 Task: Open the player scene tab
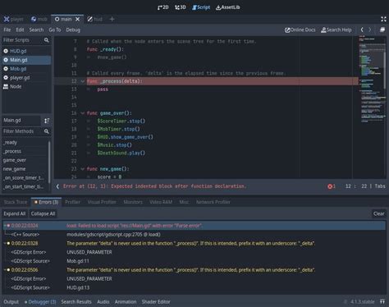pos(13,19)
